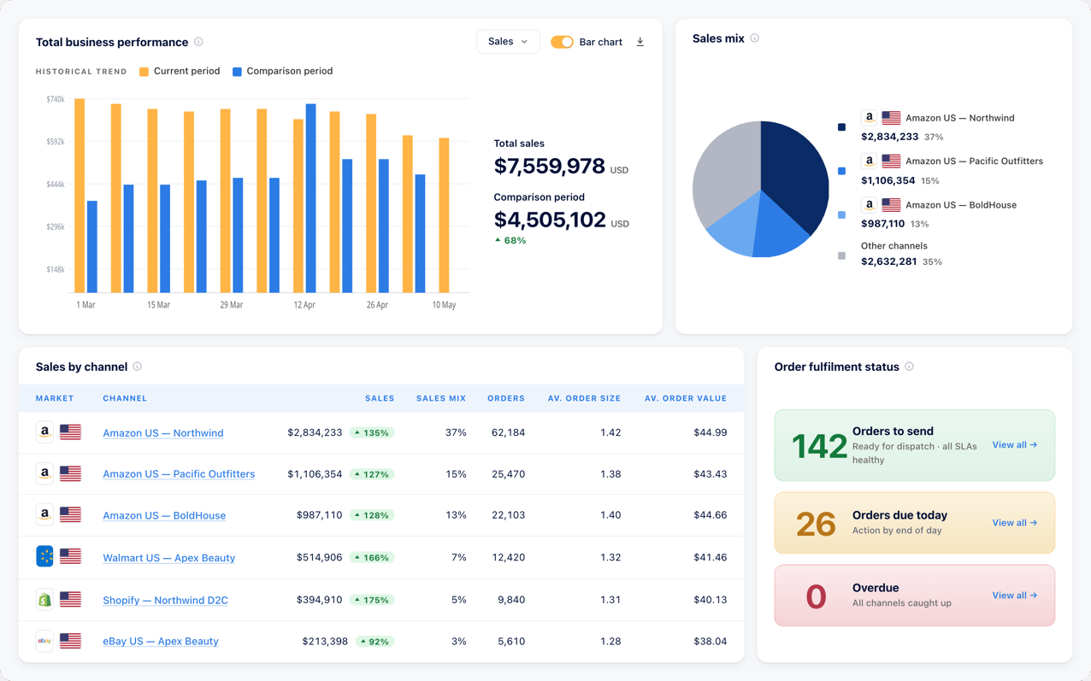Open Amazon US — BoldHouse channel link

point(164,515)
